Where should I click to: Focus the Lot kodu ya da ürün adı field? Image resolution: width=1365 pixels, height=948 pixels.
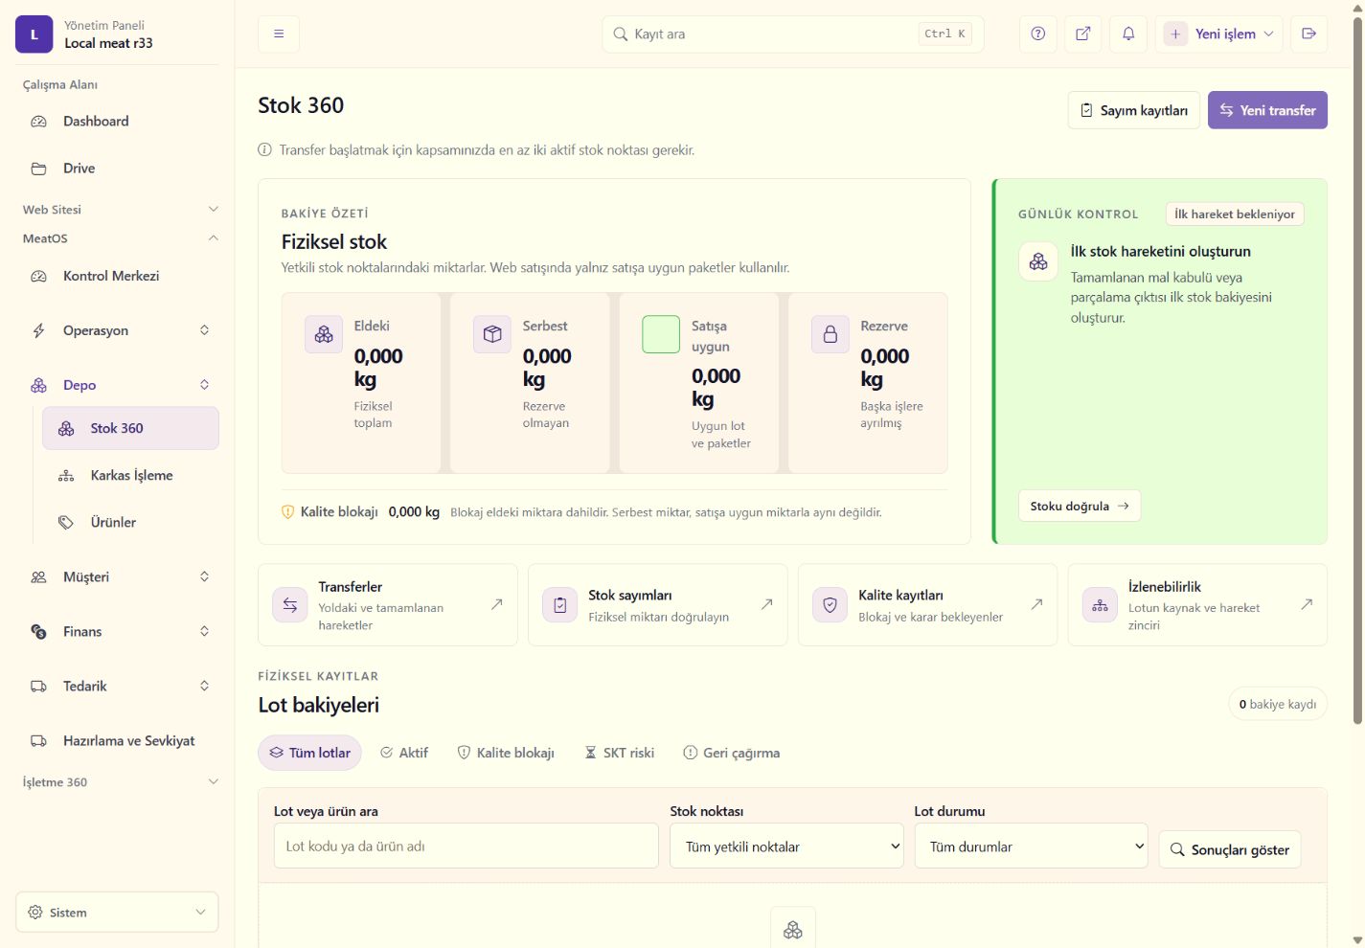click(466, 846)
